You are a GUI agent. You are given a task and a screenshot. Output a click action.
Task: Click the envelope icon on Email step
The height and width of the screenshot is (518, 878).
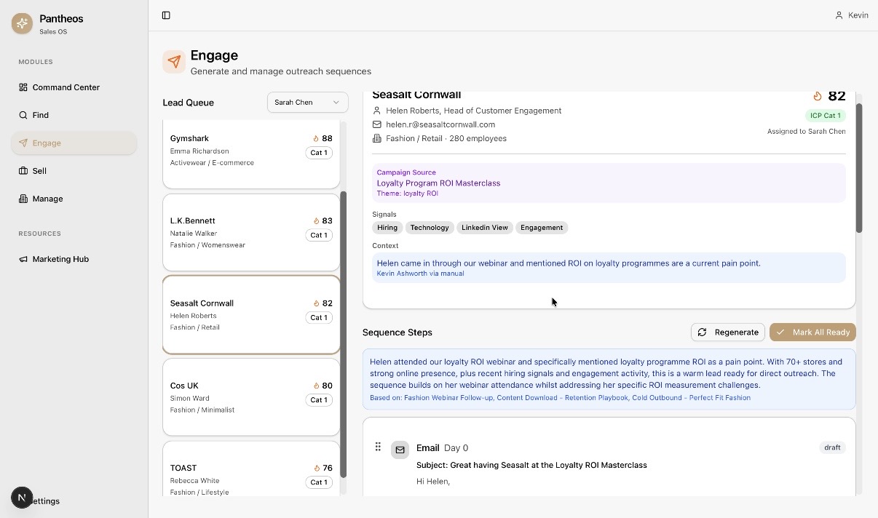(400, 450)
